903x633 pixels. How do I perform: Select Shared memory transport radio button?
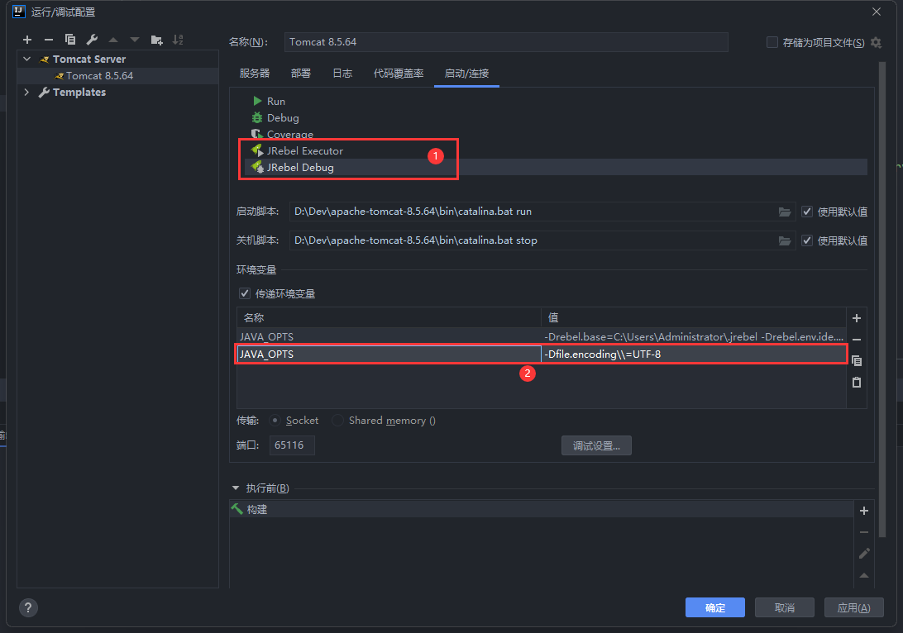(338, 421)
